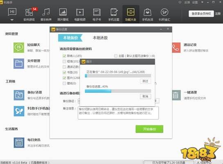
Task: Check the 短信 SMS checkbox
Action: point(64,61)
